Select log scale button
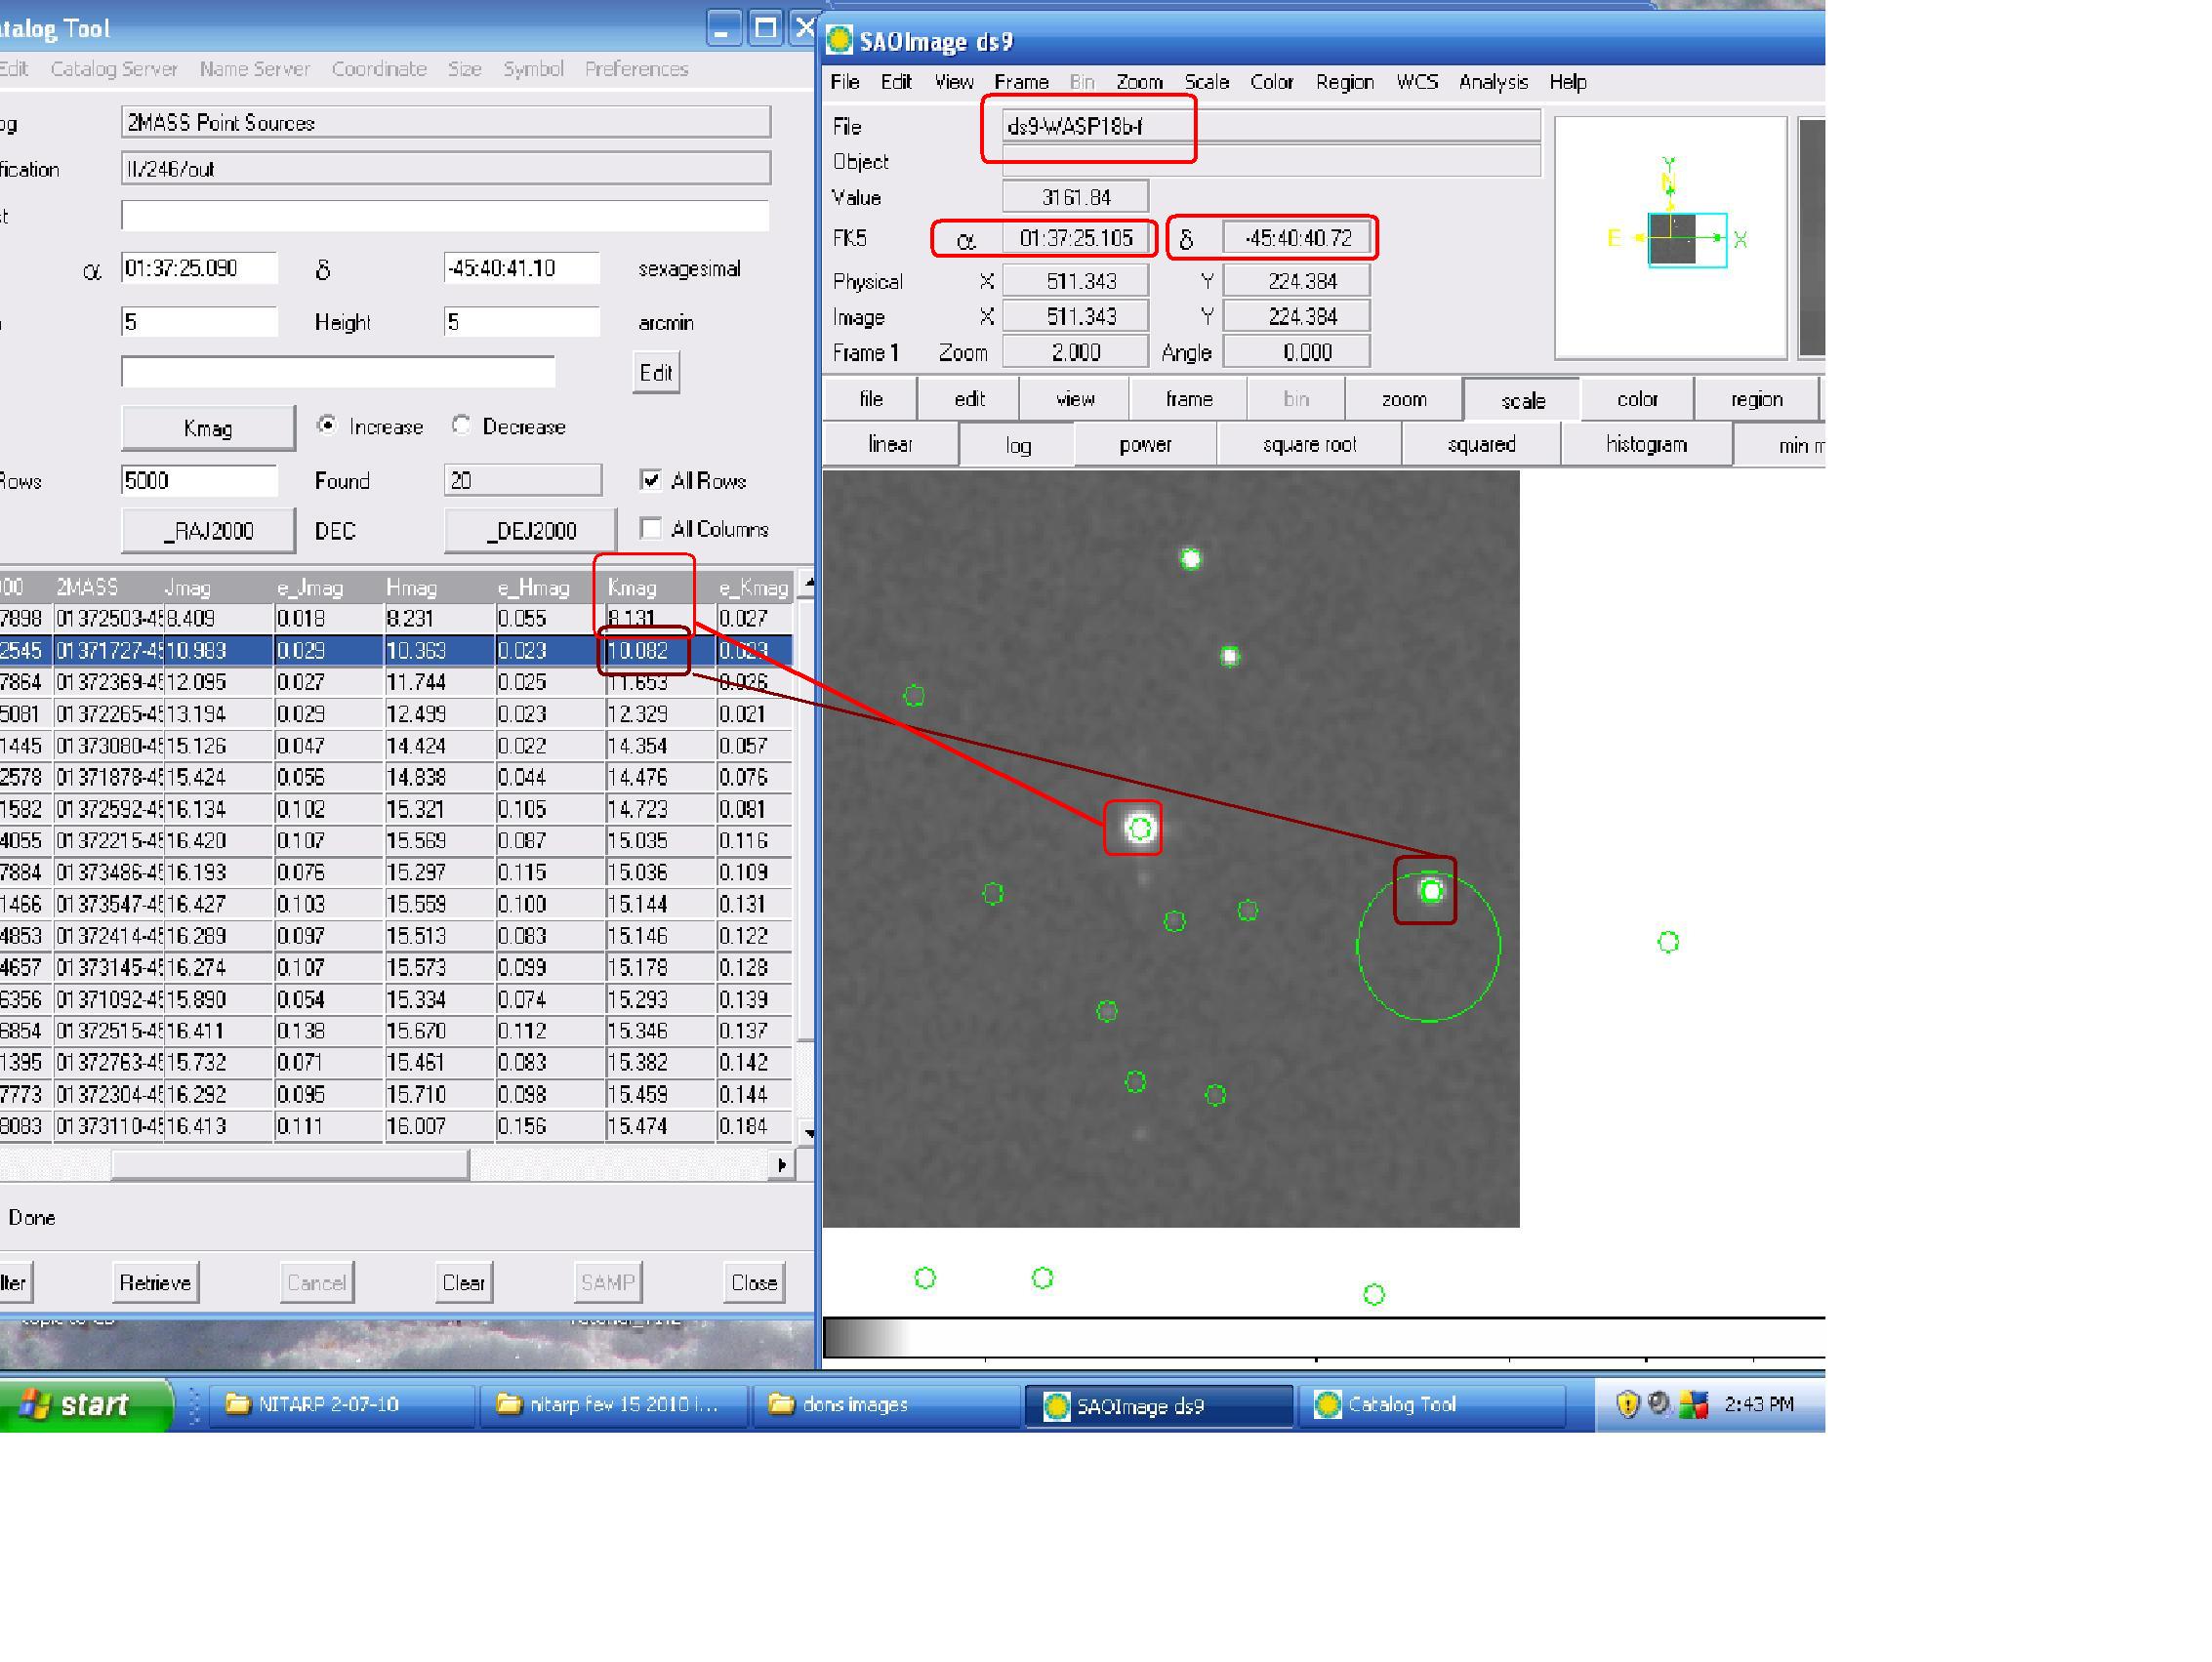The image size is (2212, 1662). [1018, 445]
